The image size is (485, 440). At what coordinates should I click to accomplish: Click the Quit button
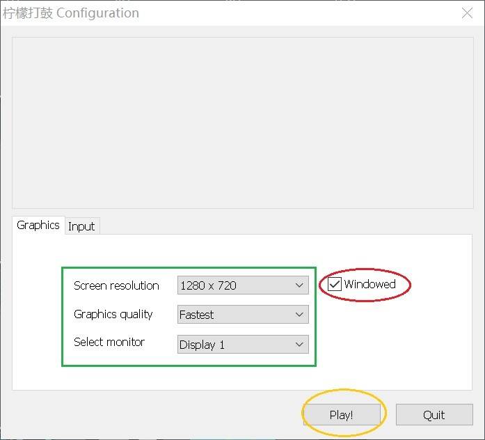(434, 415)
